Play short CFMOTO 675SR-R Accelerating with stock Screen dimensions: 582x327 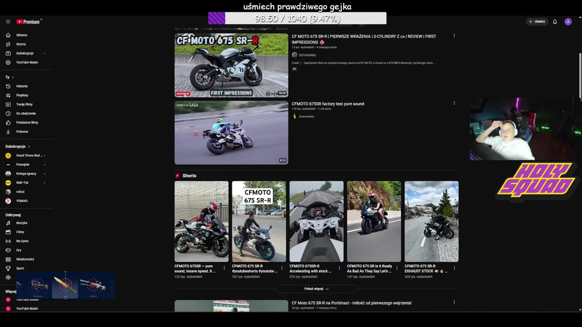[x=316, y=222]
